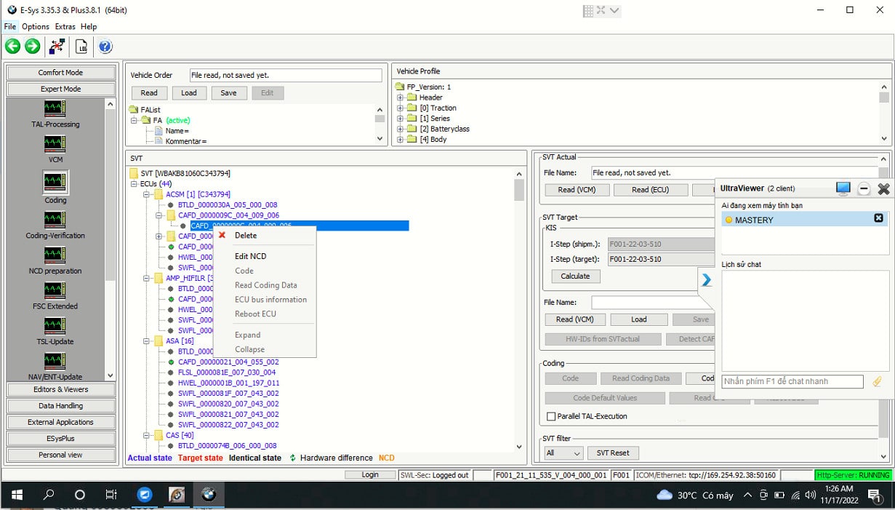Open the notification center icon
895x510 pixels.
875,495
